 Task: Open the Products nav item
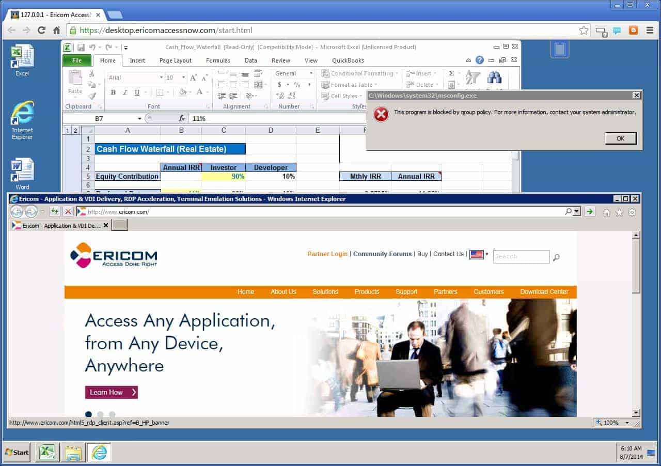(367, 292)
